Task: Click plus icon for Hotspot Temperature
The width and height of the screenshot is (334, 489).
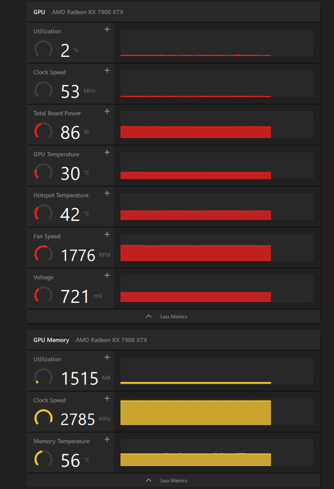Action: 107,193
